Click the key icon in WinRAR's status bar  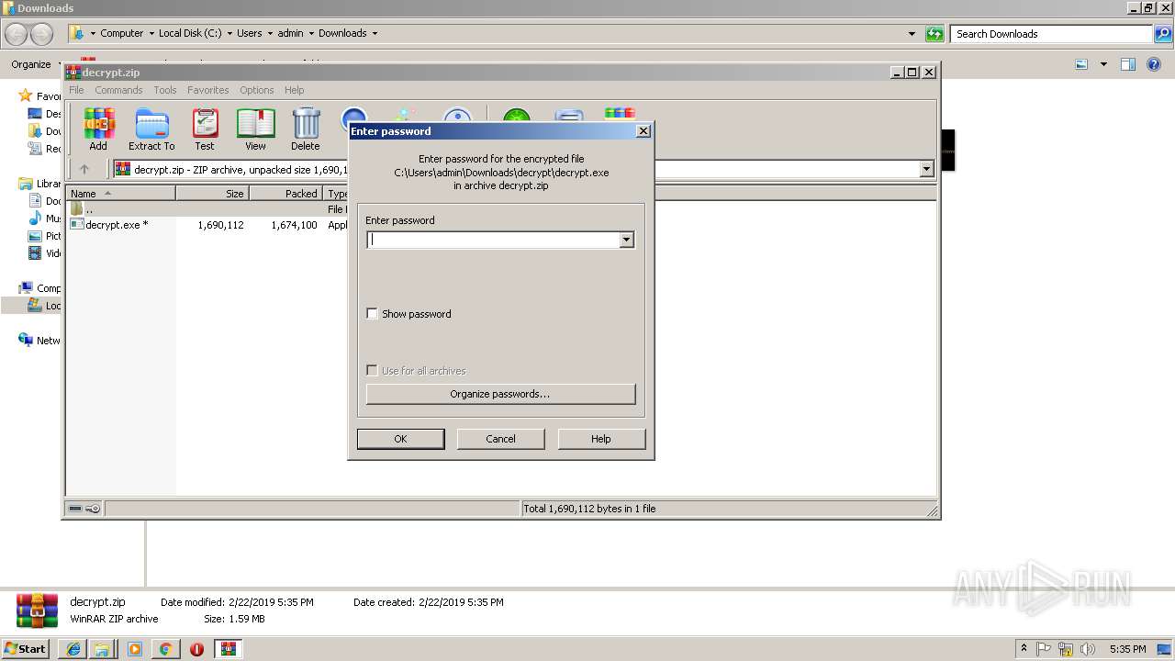(x=93, y=509)
